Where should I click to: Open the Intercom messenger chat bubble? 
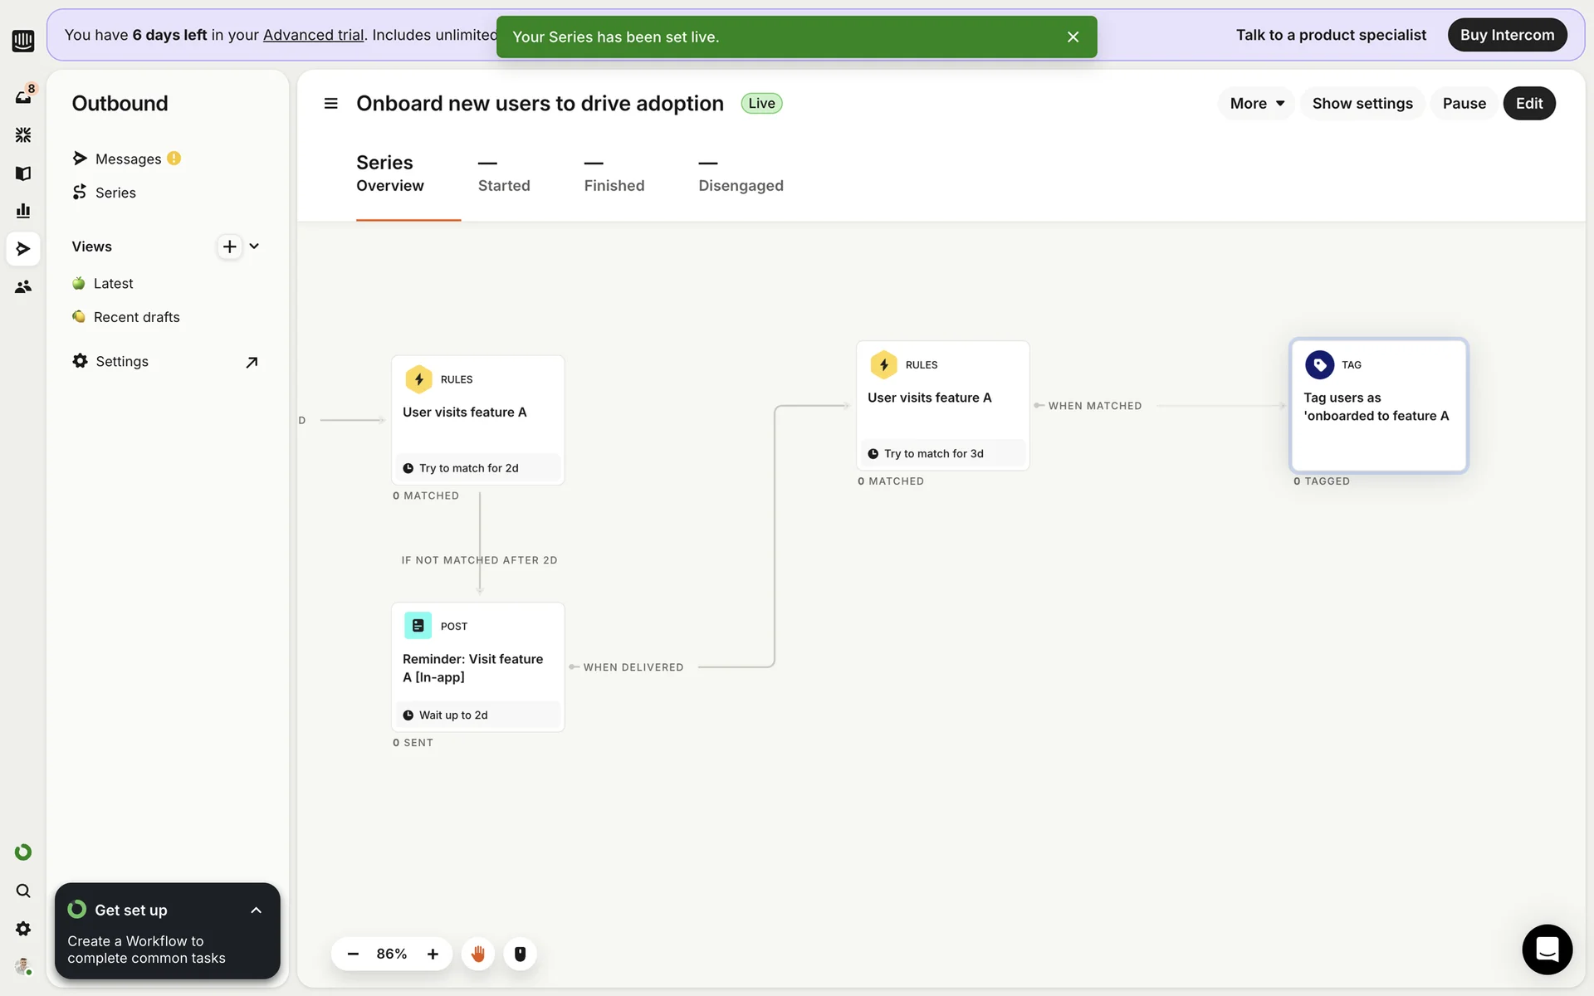coord(1547,949)
